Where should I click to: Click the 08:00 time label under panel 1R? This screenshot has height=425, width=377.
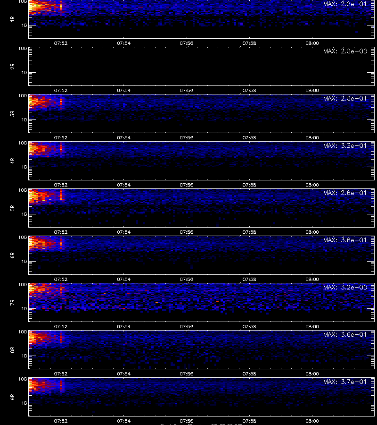tap(312, 43)
